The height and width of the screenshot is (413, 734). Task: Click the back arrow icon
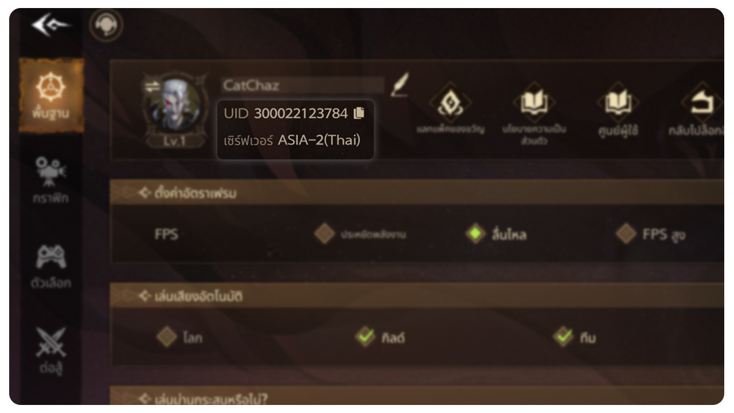51,25
